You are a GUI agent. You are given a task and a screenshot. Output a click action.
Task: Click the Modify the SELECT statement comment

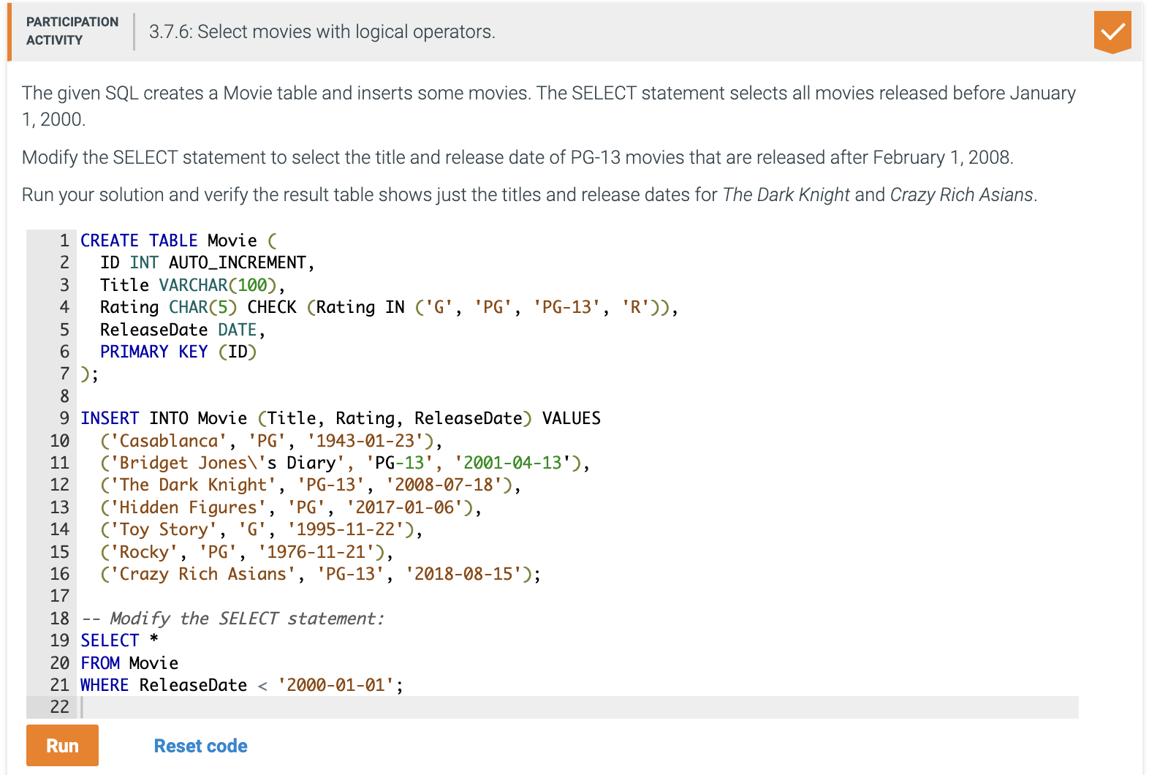[x=232, y=619]
